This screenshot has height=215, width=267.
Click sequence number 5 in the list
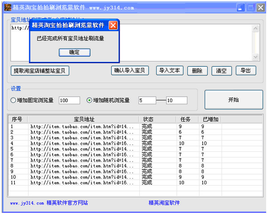click(x=12, y=149)
